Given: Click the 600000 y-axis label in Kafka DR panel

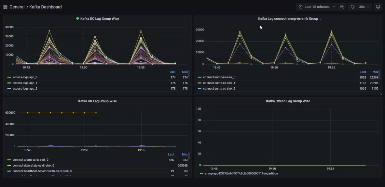Looking at the screenshot, I should pos(10,113).
